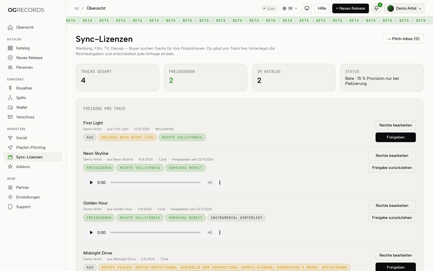The image size is (433, 271).
Task: Click the Live status indicator
Action: [x=269, y=8]
